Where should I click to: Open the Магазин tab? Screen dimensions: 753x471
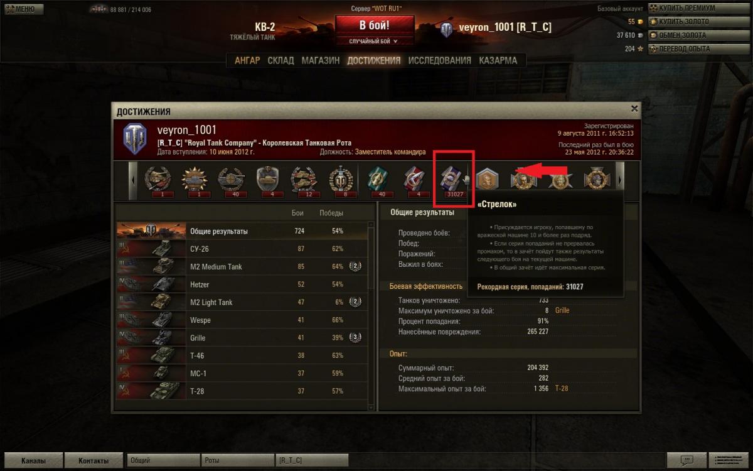point(321,60)
